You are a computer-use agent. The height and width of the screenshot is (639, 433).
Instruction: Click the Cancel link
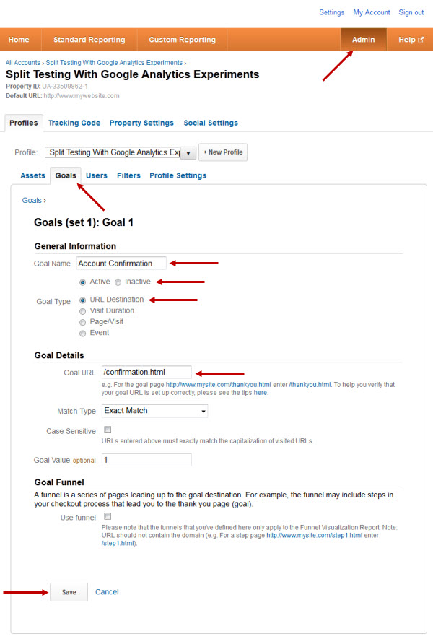(x=107, y=592)
